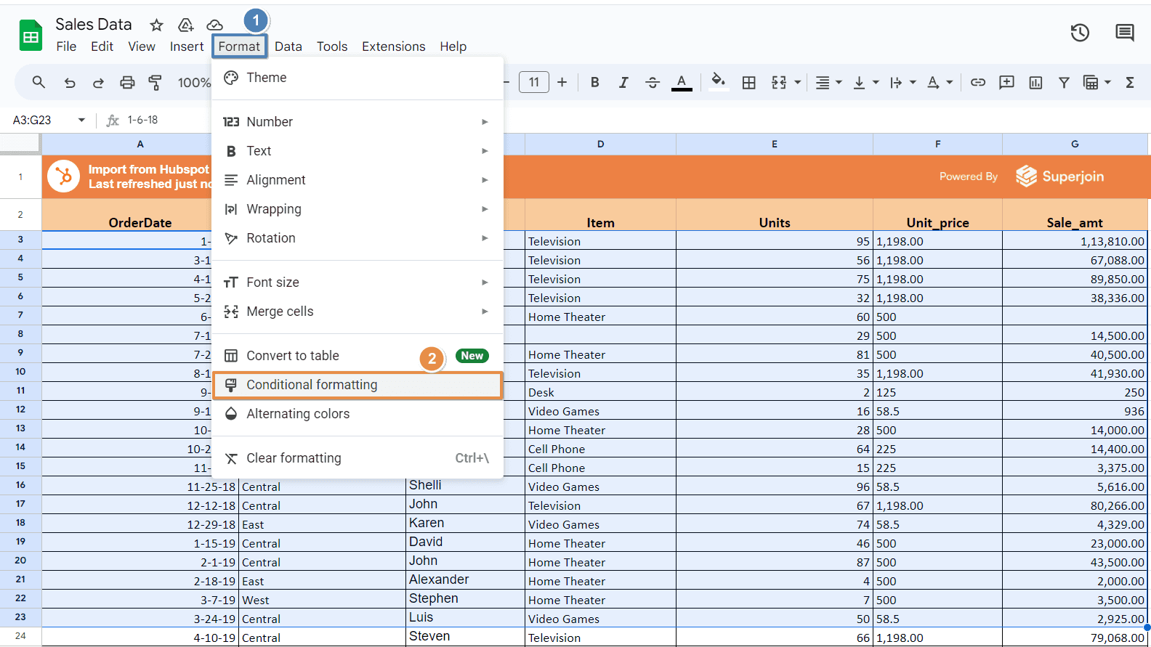
Task: Expand Text submenu in Format menu
Action: pyautogui.click(x=358, y=151)
